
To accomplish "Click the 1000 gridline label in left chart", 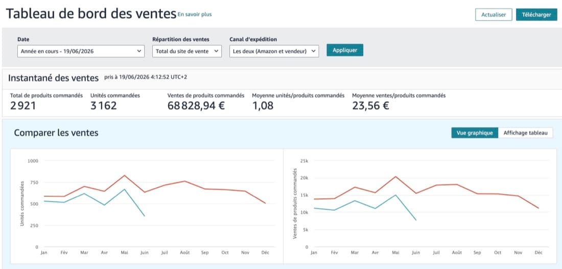I will click(x=33, y=161).
